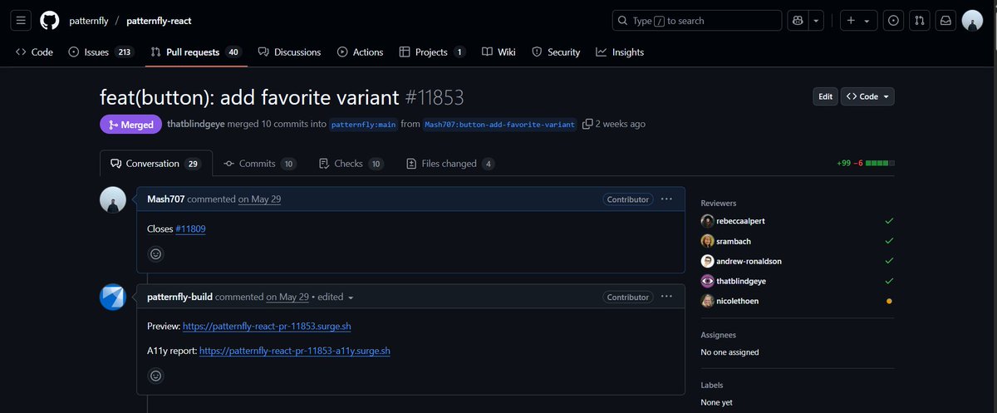The image size is (997, 413).
Task: Click rebeccaalpert approval checkmark
Action: (x=889, y=221)
